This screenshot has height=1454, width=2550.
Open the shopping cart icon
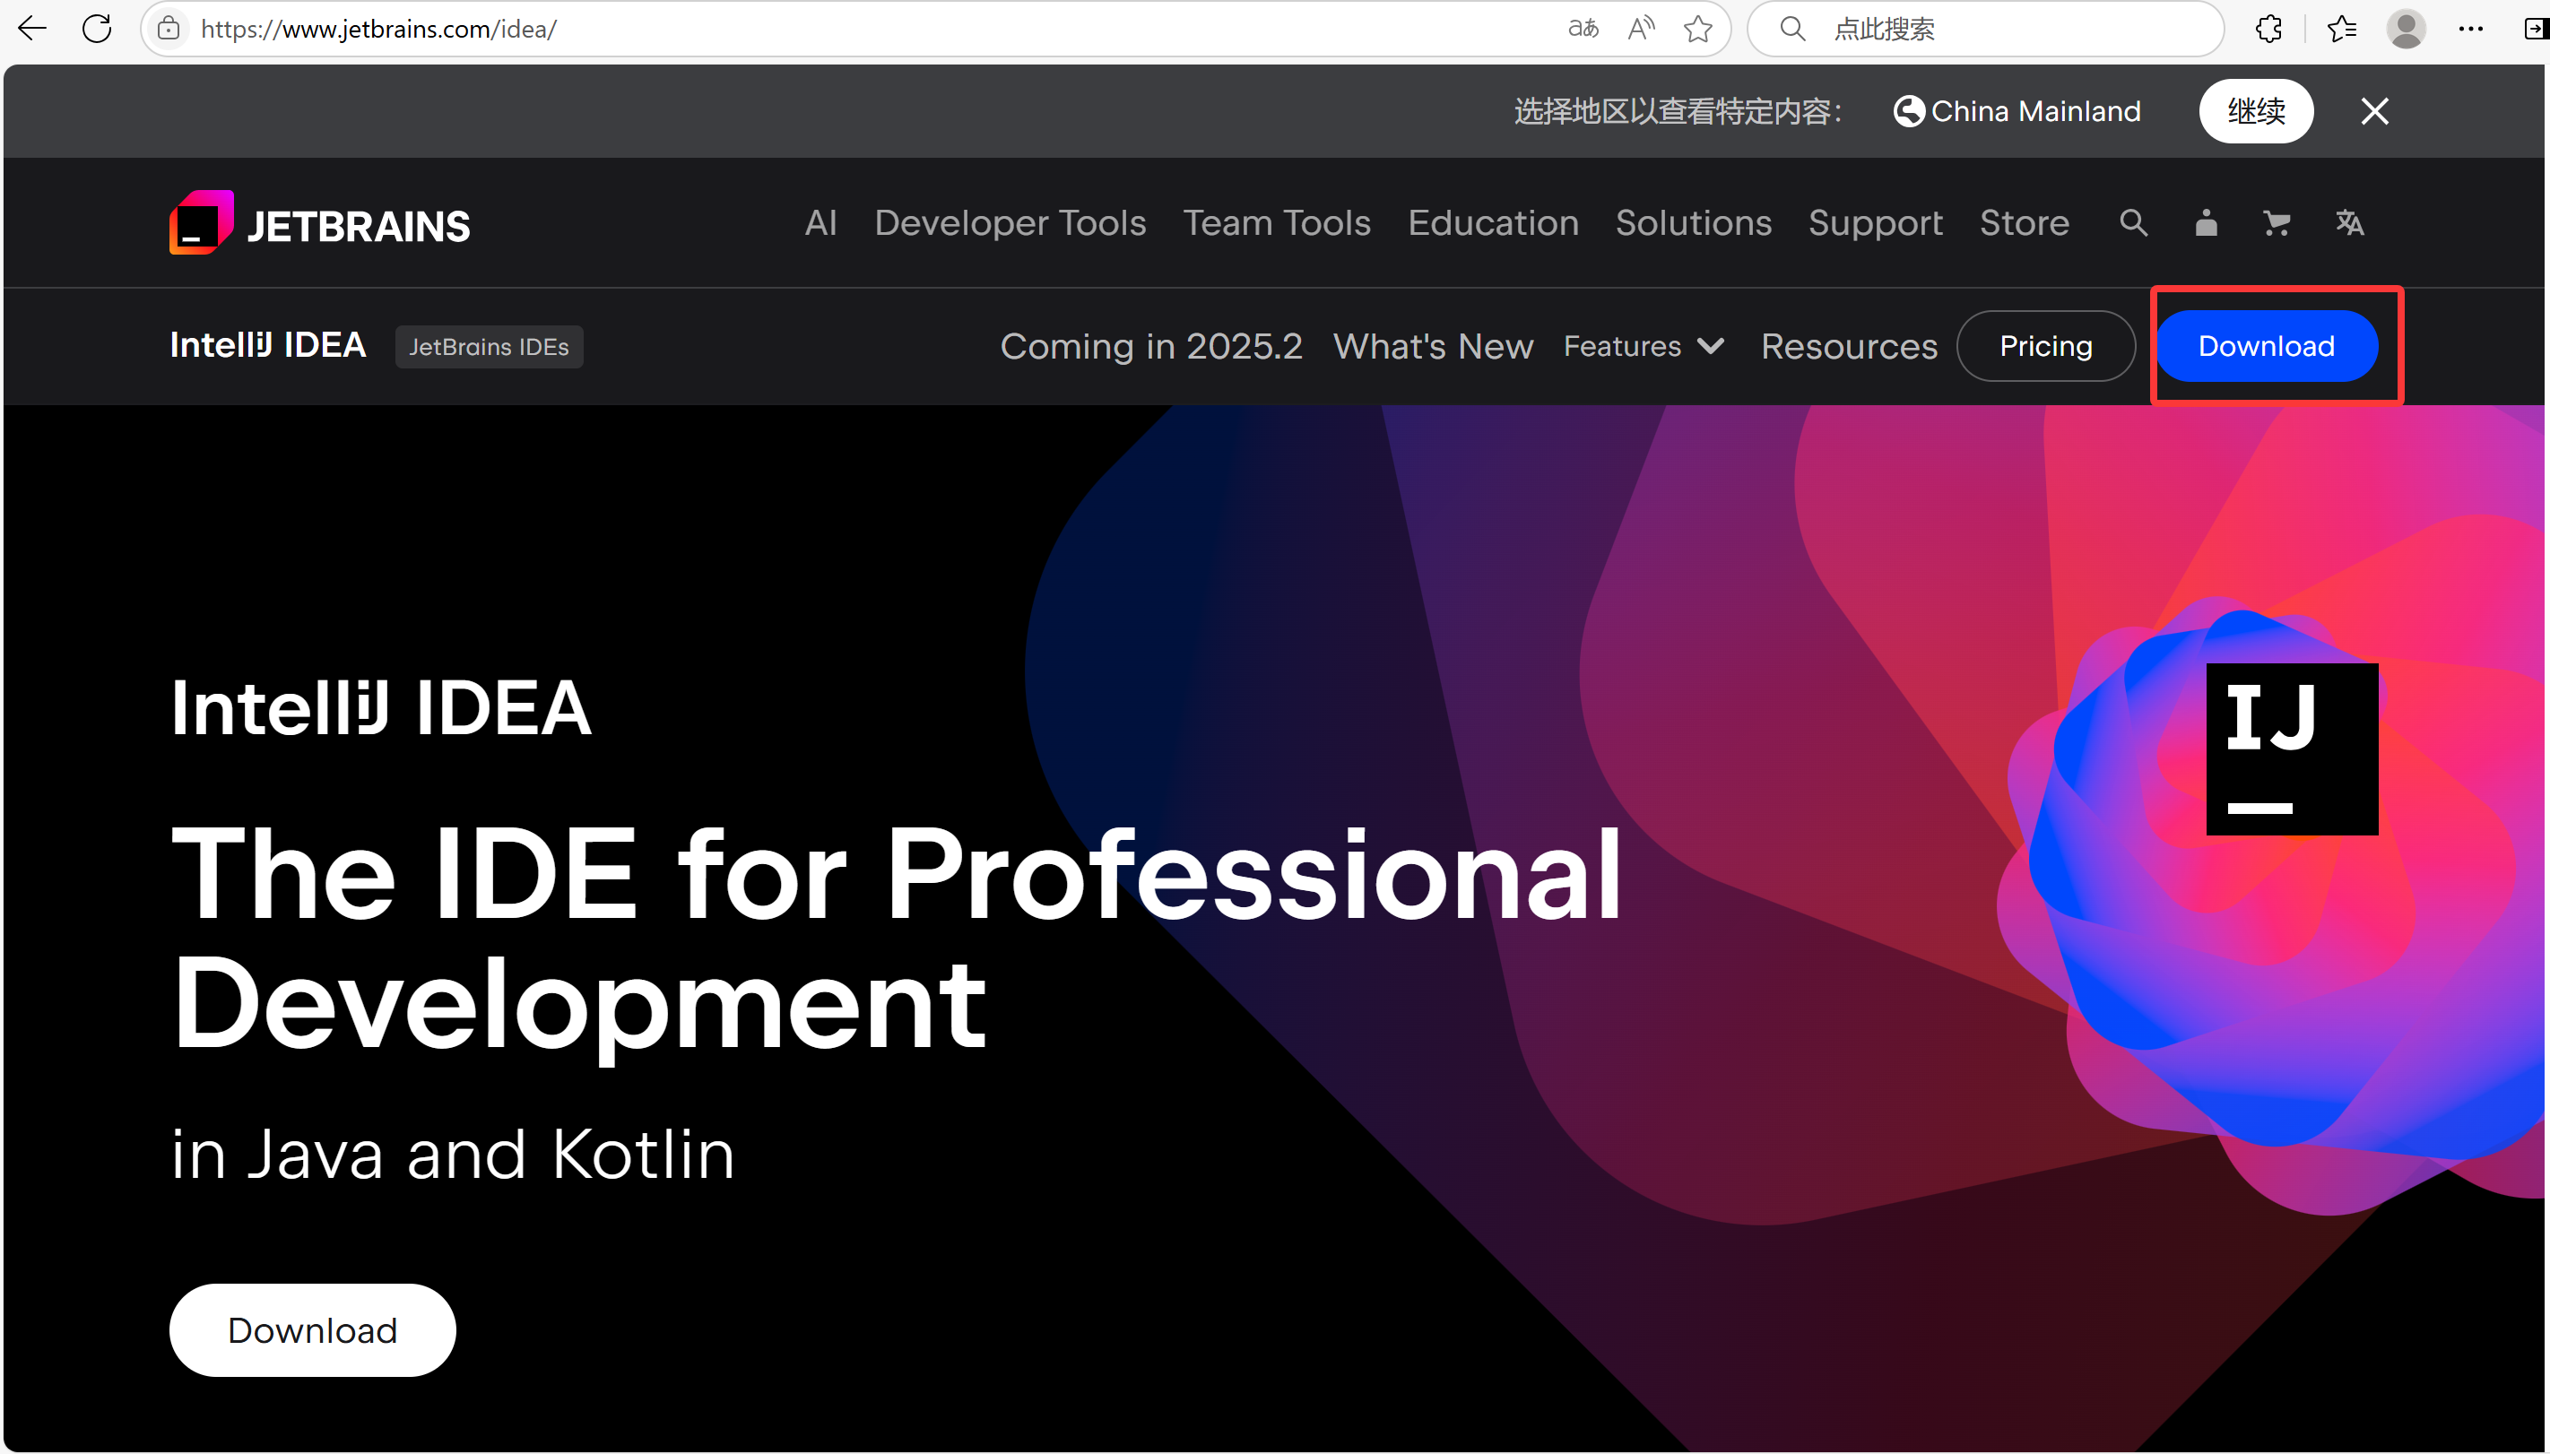pos(2277,222)
